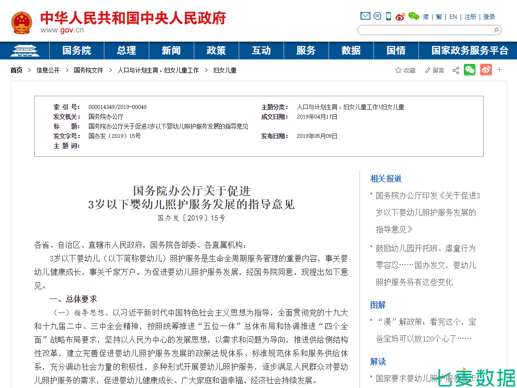Click the 登录 login link
The width and height of the screenshot is (517, 388).
click(489, 16)
